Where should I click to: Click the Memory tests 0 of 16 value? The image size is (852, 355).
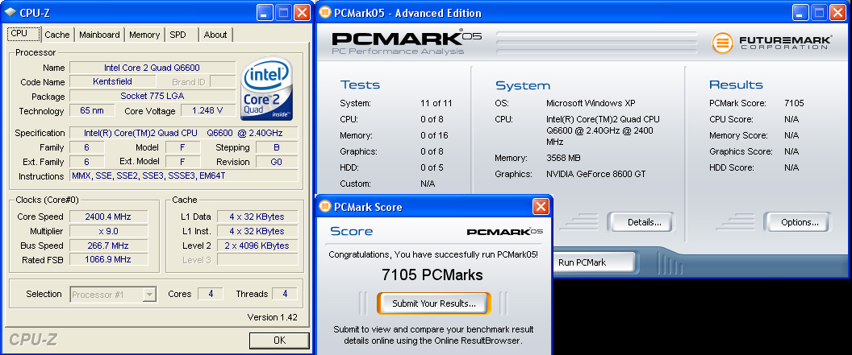pos(434,135)
